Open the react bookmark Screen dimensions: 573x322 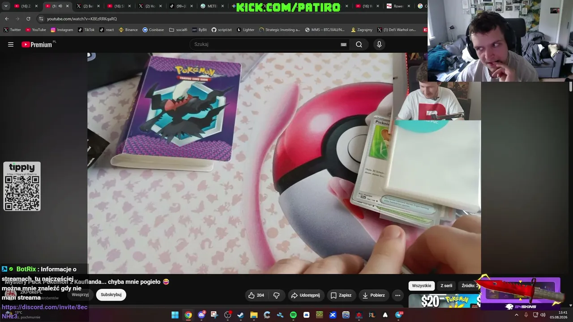(107, 30)
